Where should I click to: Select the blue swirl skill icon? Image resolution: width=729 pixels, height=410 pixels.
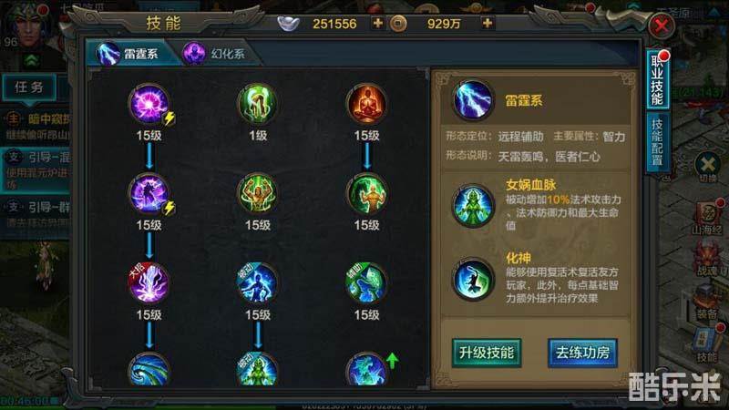click(149, 369)
